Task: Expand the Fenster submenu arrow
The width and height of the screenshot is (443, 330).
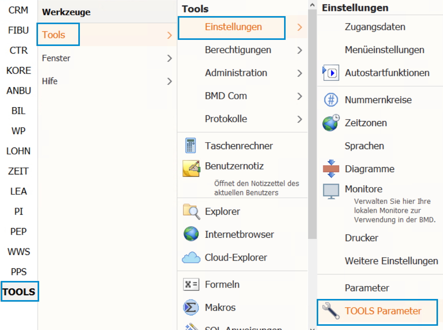Action: point(169,58)
